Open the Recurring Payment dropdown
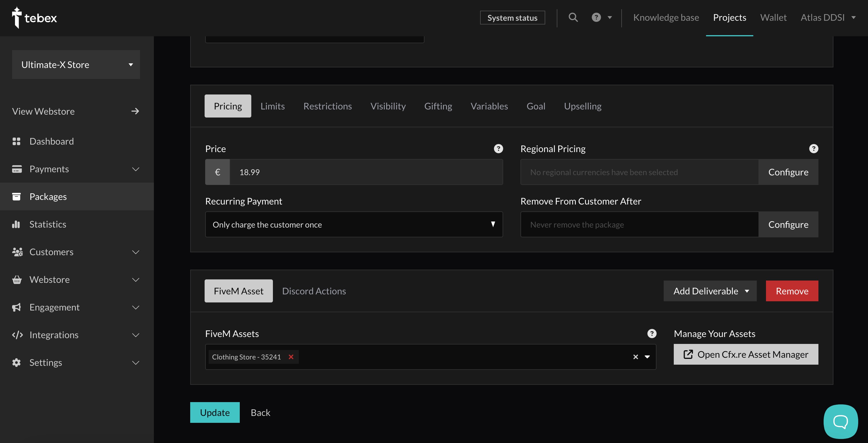 pos(354,224)
